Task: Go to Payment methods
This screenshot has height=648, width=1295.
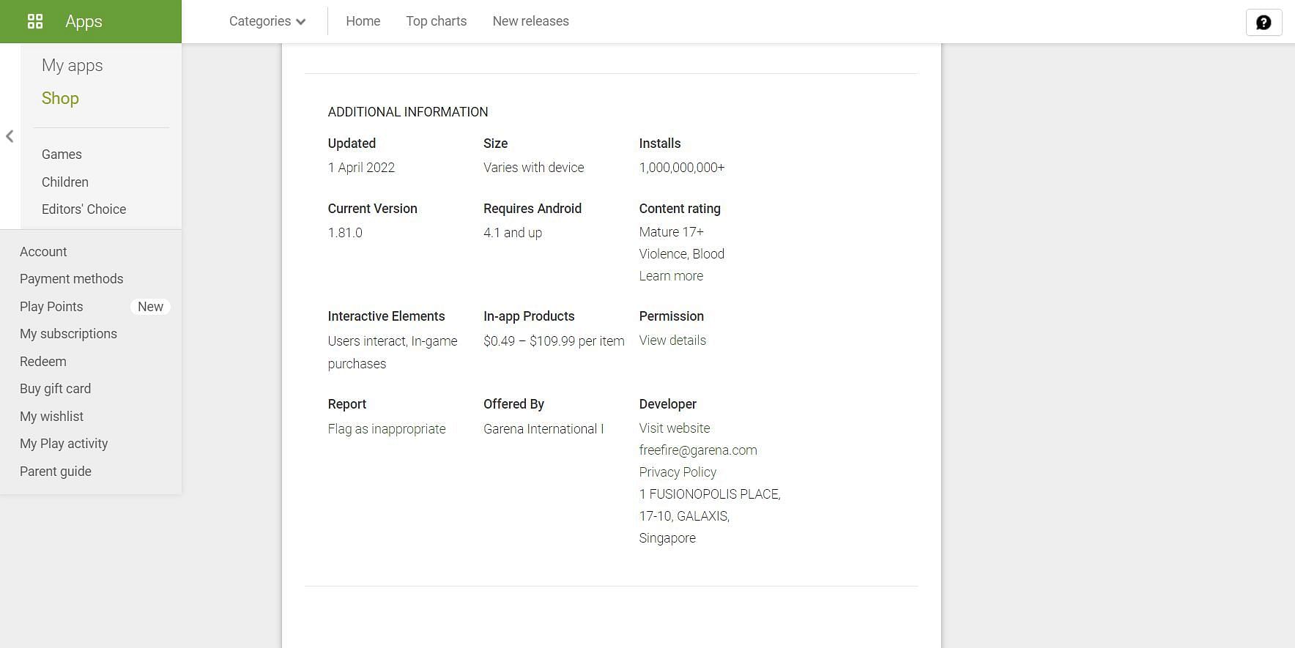Action: 71,279
